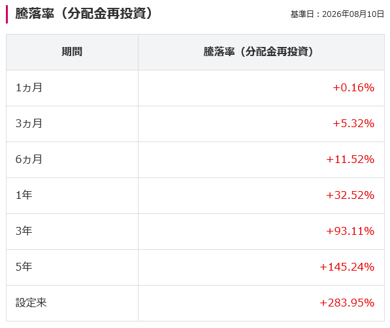
Task: Select the 1カ月 row label
Action: (x=29, y=87)
